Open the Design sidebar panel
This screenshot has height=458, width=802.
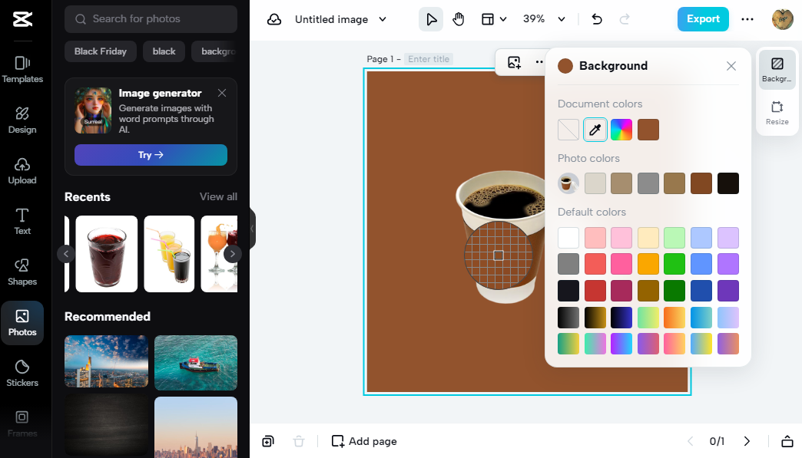(22, 120)
